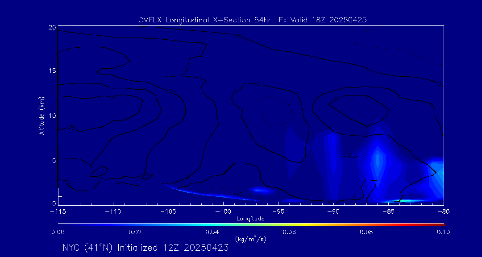Click the color bar value 0.00

coord(58,232)
